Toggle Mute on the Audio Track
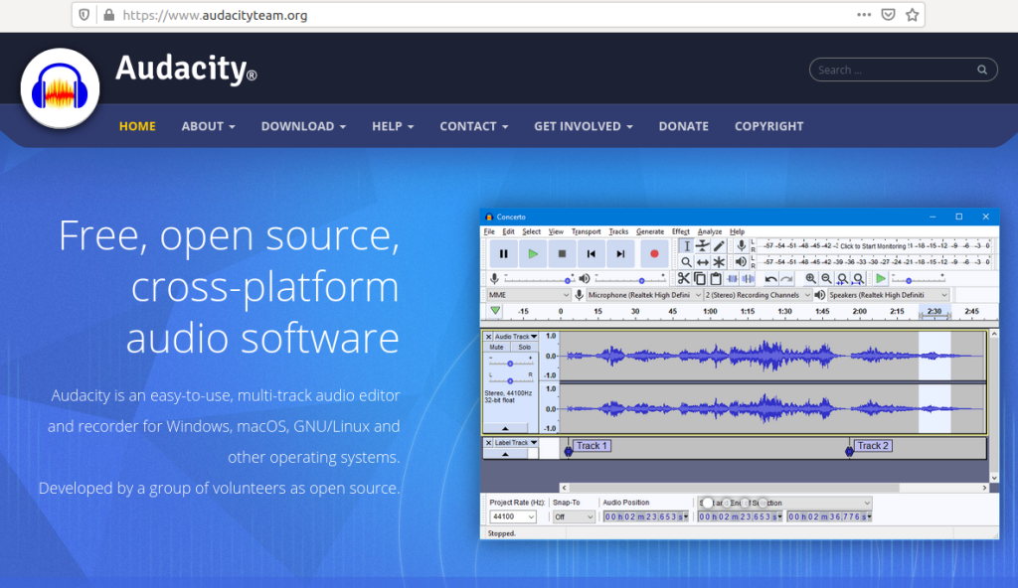The image size is (1018, 588). click(497, 348)
